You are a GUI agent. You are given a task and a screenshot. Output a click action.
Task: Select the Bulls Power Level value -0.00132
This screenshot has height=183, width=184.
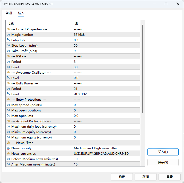[107, 94]
